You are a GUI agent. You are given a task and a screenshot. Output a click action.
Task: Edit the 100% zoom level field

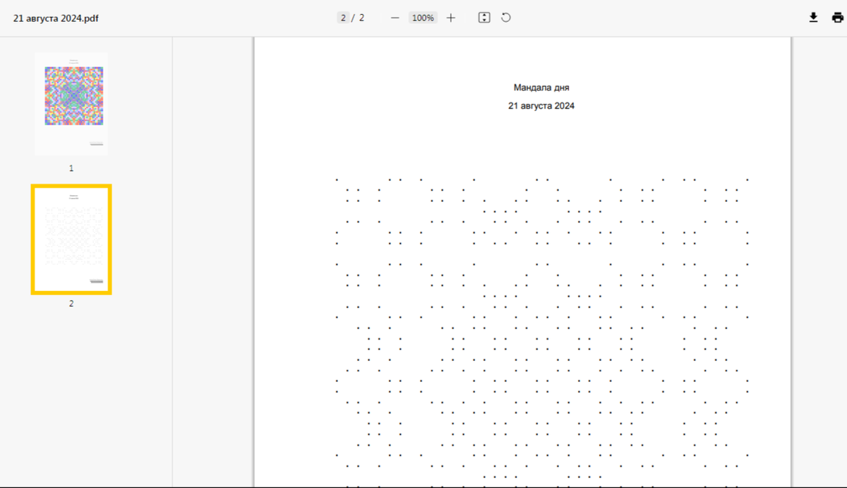[423, 18]
